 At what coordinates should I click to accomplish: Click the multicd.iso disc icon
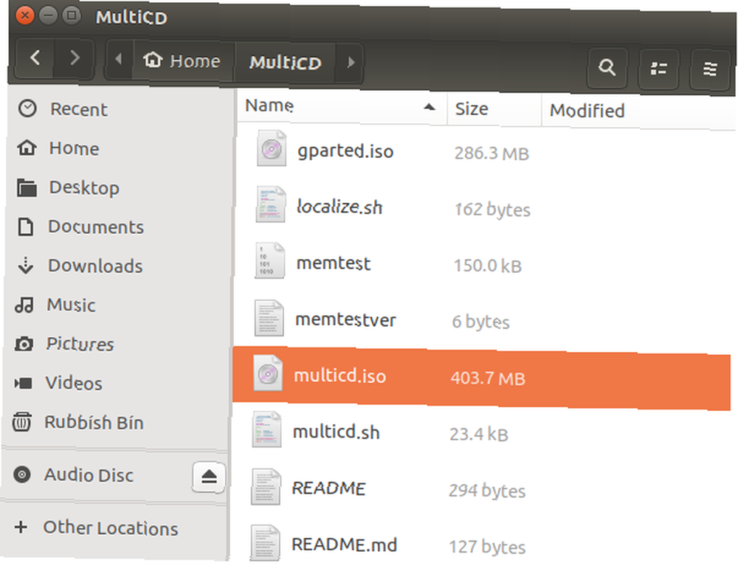point(268,373)
